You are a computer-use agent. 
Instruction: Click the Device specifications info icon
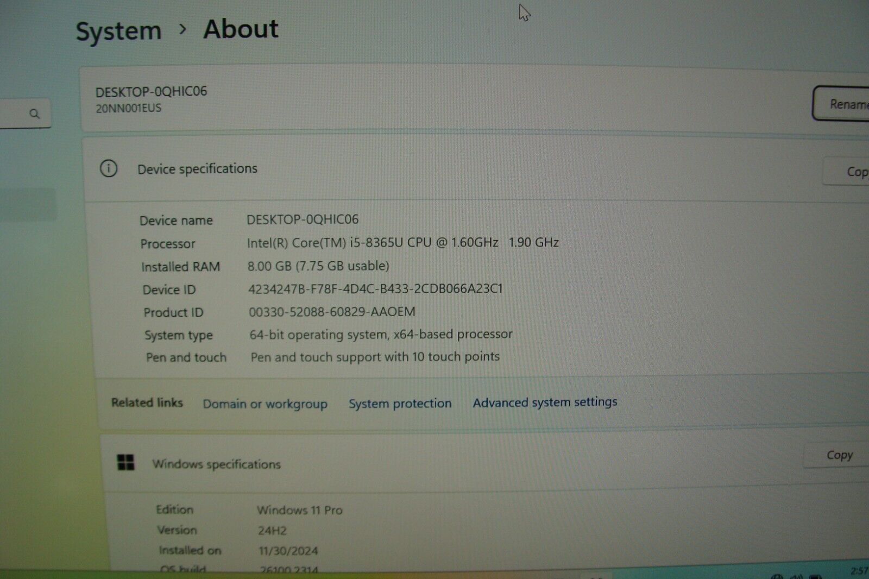(x=109, y=168)
